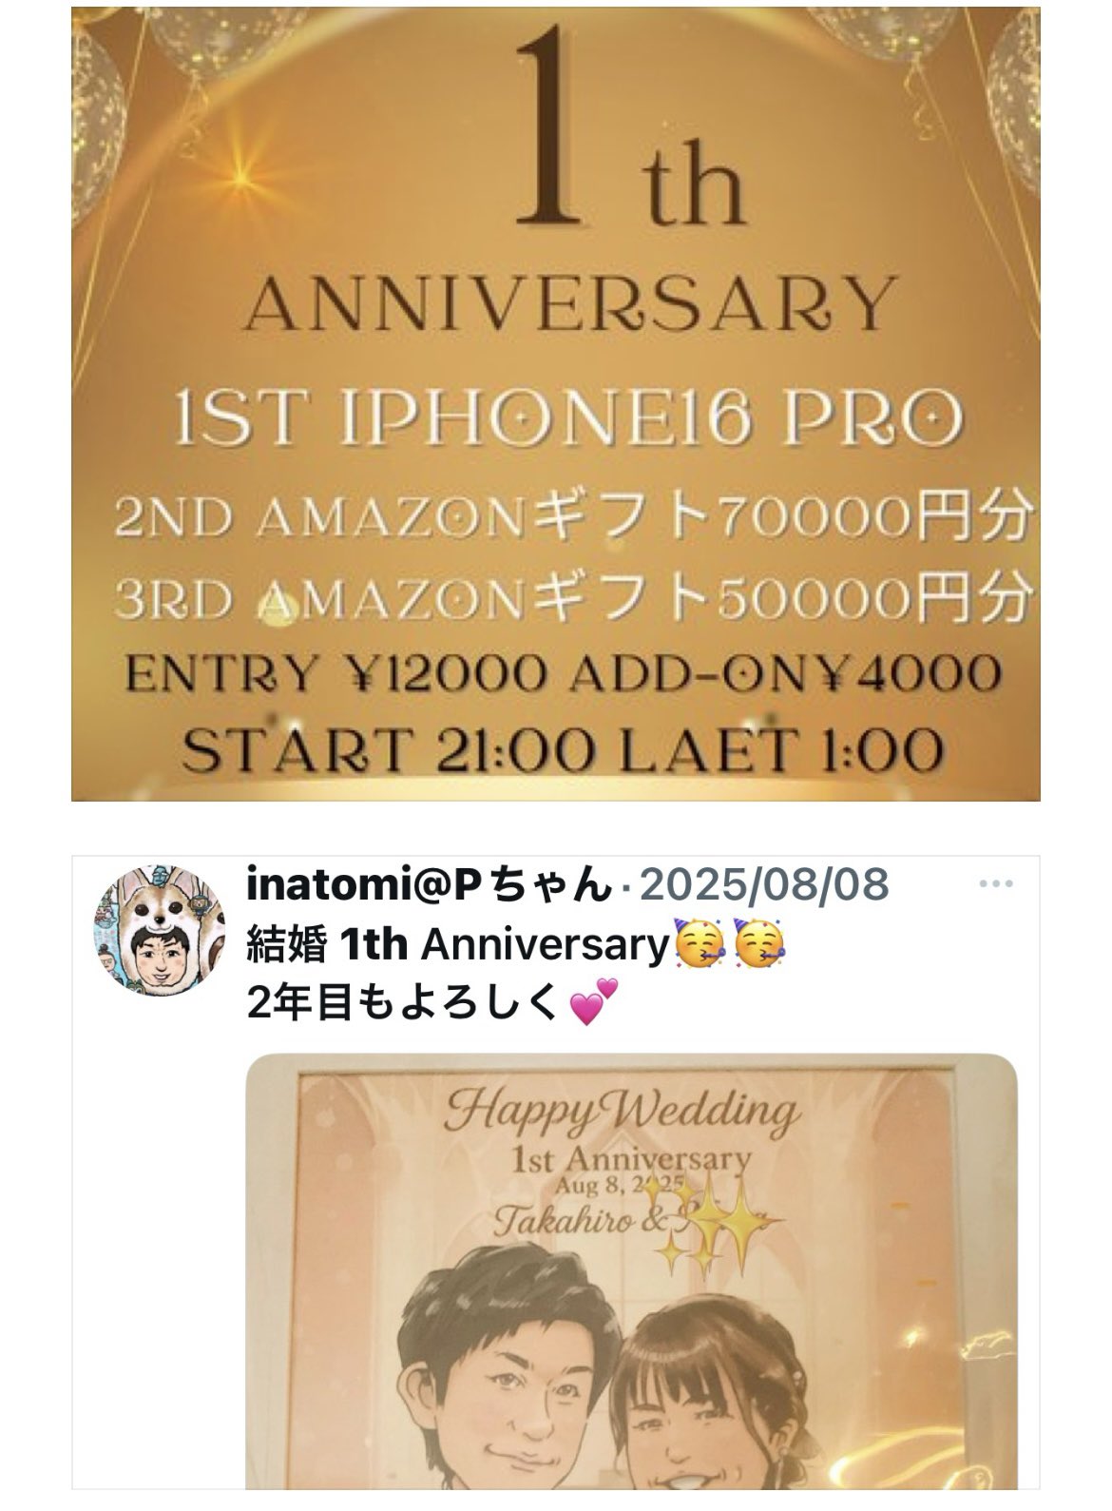Click the 2025/08/08 post date
Image resolution: width=1112 pixels, height=1511 pixels.
pyautogui.click(x=764, y=885)
